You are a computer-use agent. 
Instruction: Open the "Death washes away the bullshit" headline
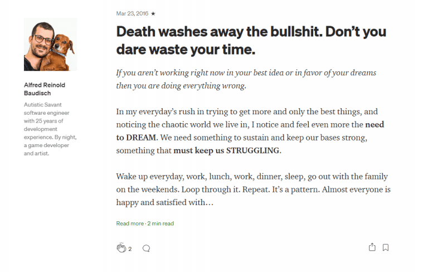point(251,40)
